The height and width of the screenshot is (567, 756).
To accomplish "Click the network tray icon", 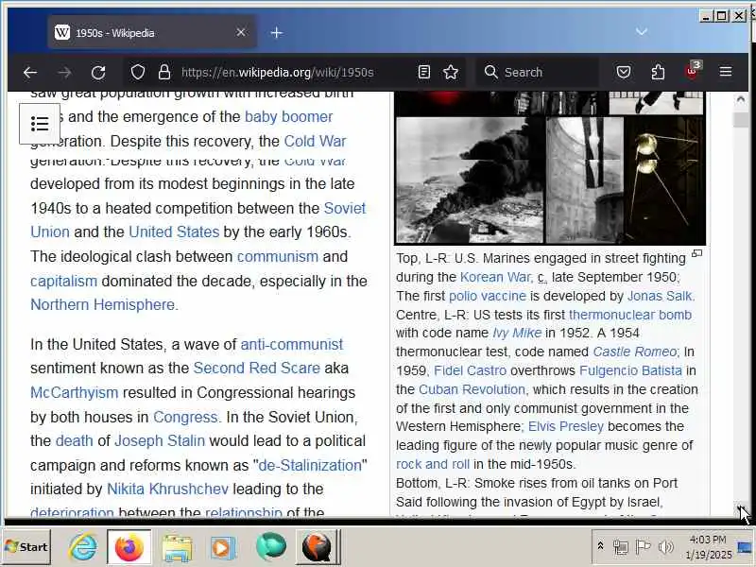I will point(621,547).
